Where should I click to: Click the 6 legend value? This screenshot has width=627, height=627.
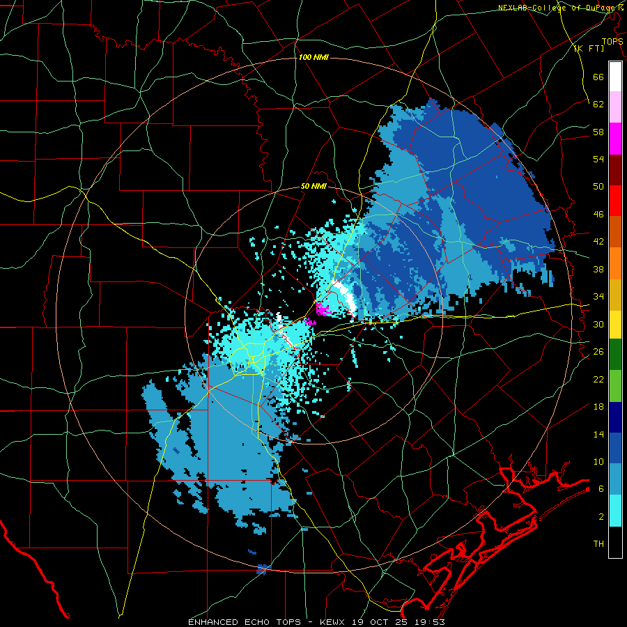(x=601, y=488)
